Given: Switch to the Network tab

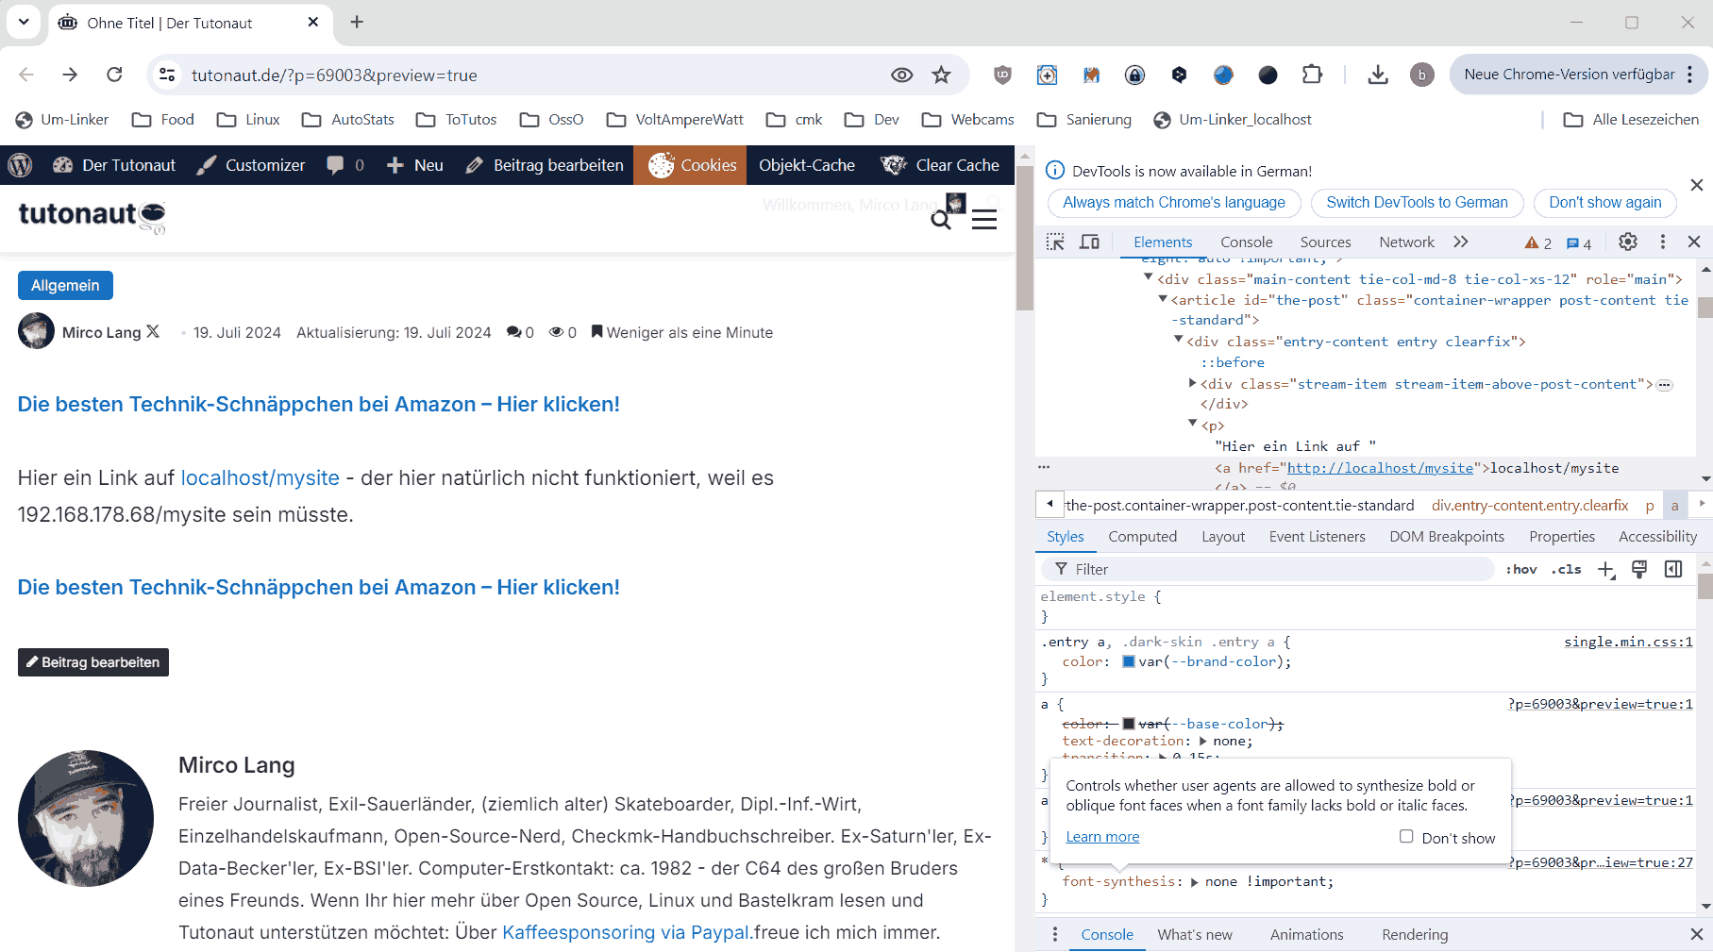Looking at the screenshot, I should pyautogui.click(x=1406, y=242).
